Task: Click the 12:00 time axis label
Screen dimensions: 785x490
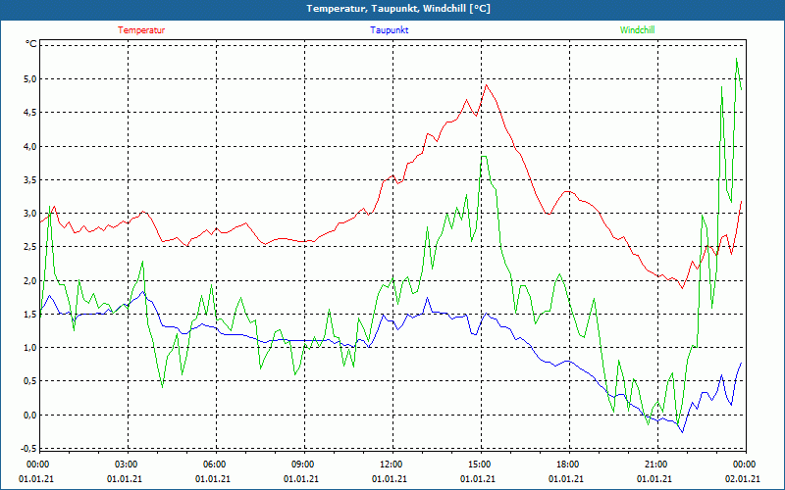Action: tap(390, 464)
